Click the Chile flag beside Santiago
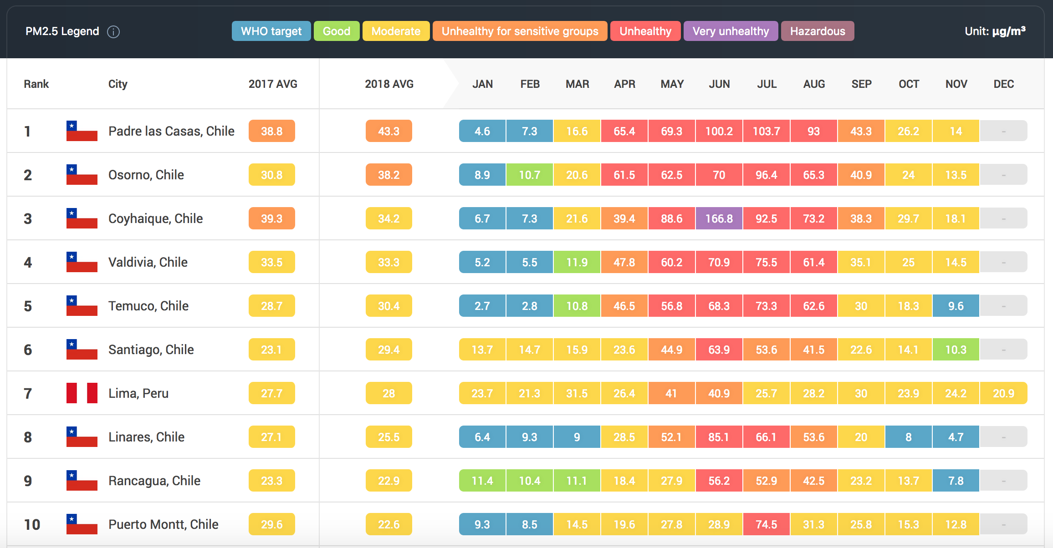1053x548 pixels. coord(82,350)
